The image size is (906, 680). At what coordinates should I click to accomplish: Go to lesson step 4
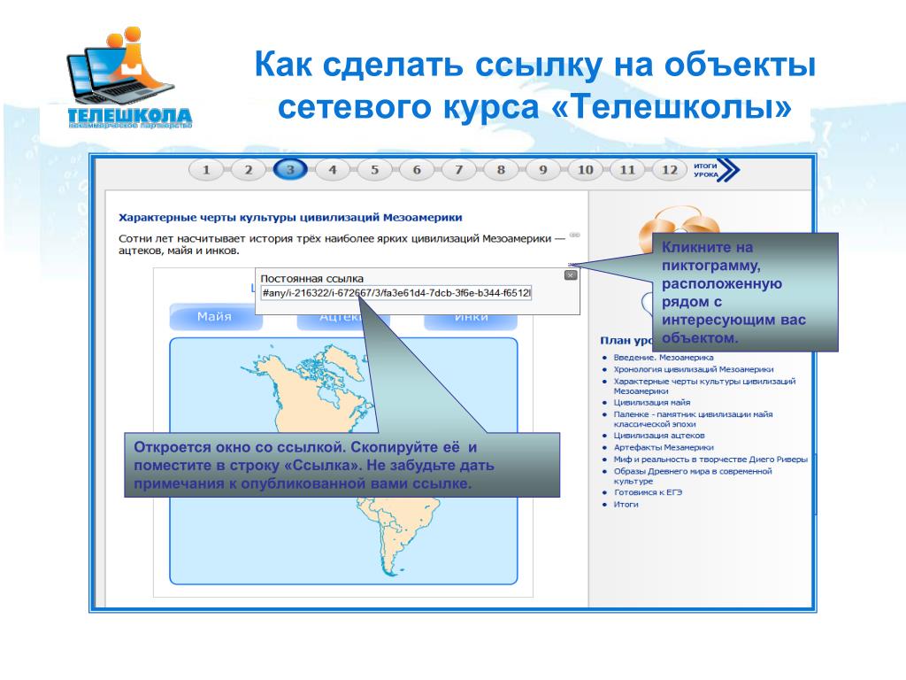coord(333,170)
